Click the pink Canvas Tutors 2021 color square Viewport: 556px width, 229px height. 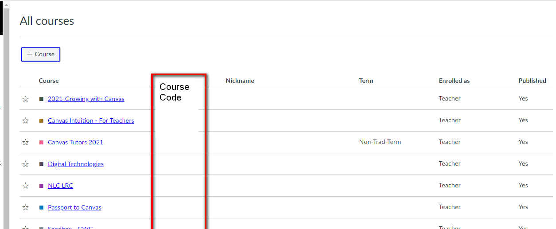pos(41,142)
